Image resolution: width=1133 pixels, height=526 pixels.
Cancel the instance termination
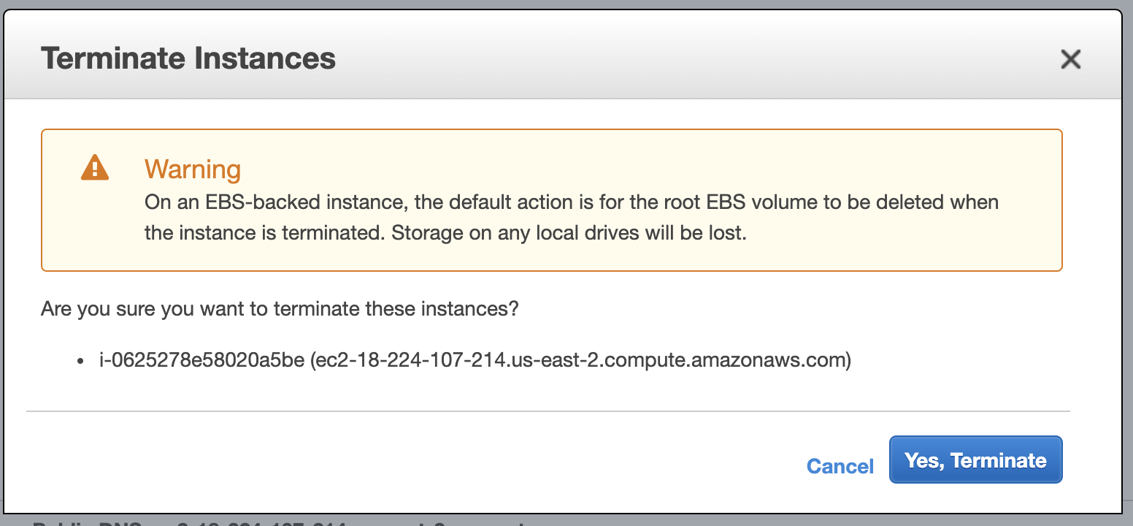840,466
